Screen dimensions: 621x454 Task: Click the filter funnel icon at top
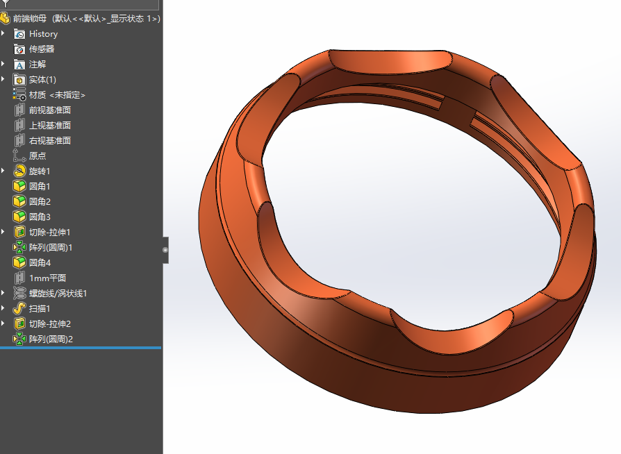pyautogui.click(x=6, y=3)
